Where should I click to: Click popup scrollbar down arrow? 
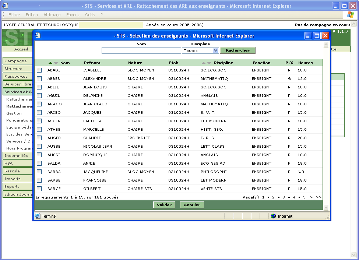coord(326,207)
